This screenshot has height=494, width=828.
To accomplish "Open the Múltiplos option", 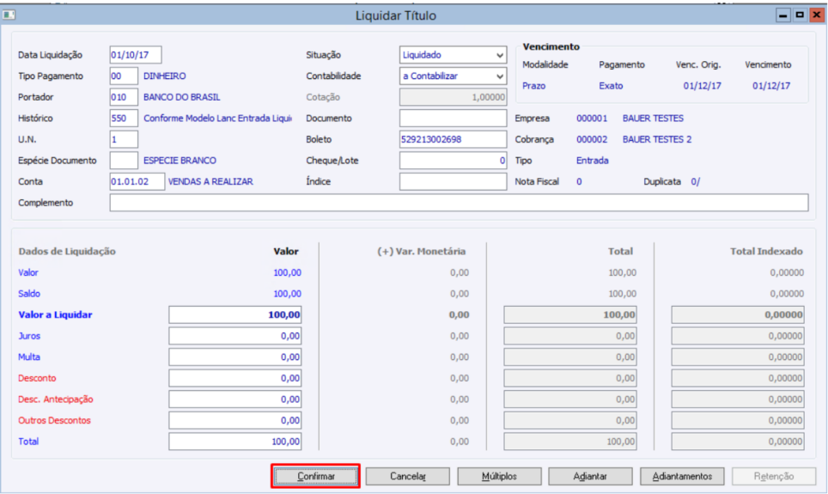I will coord(499,476).
